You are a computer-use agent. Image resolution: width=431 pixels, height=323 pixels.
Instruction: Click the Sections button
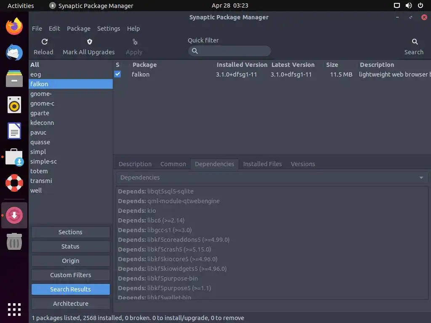(71, 232)
